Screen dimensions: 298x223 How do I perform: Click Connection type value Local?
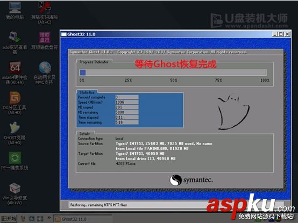(x=119, y=139)
